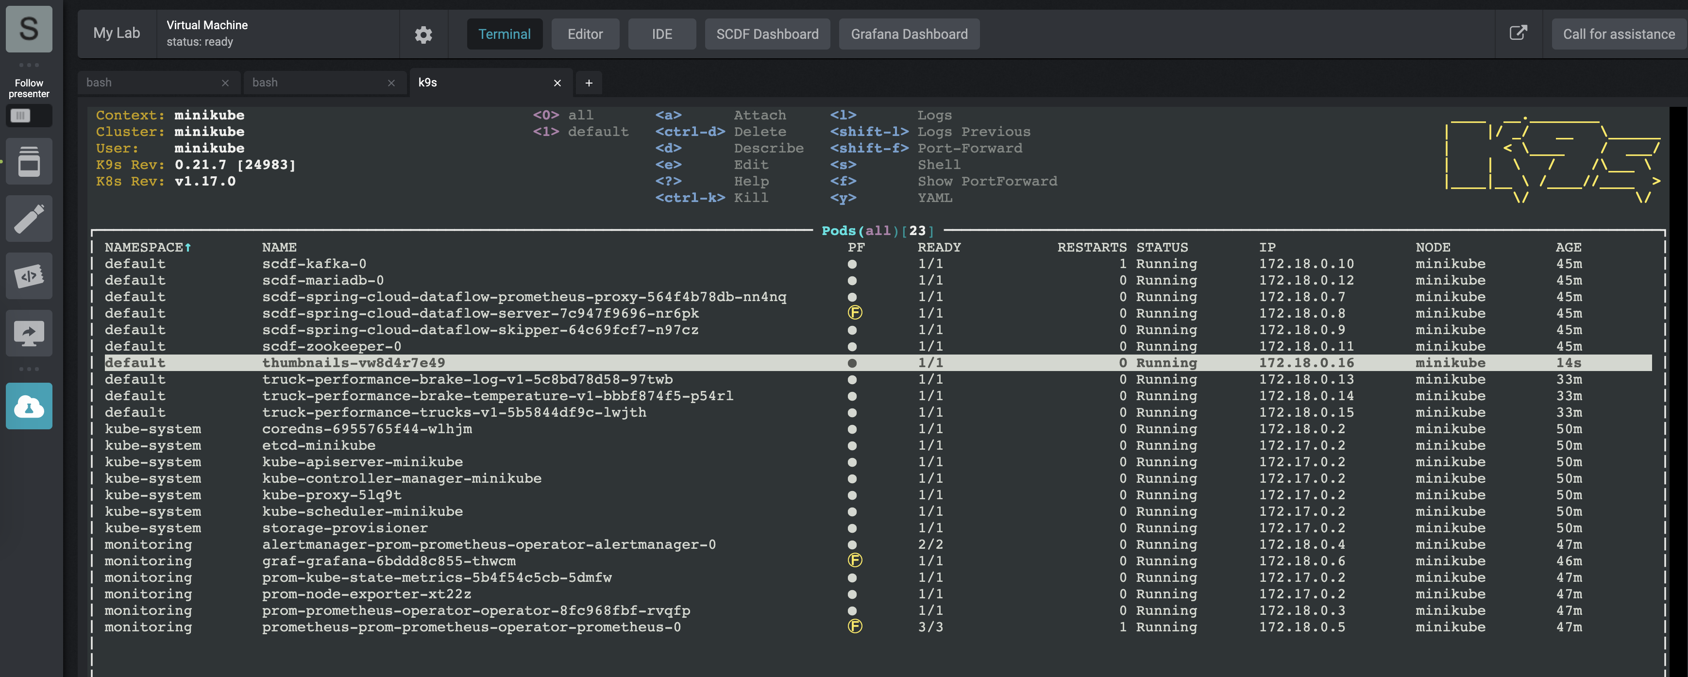1688x677 pixels.
Task: Click the IDE navigation button
Action: tap(662, 32)
